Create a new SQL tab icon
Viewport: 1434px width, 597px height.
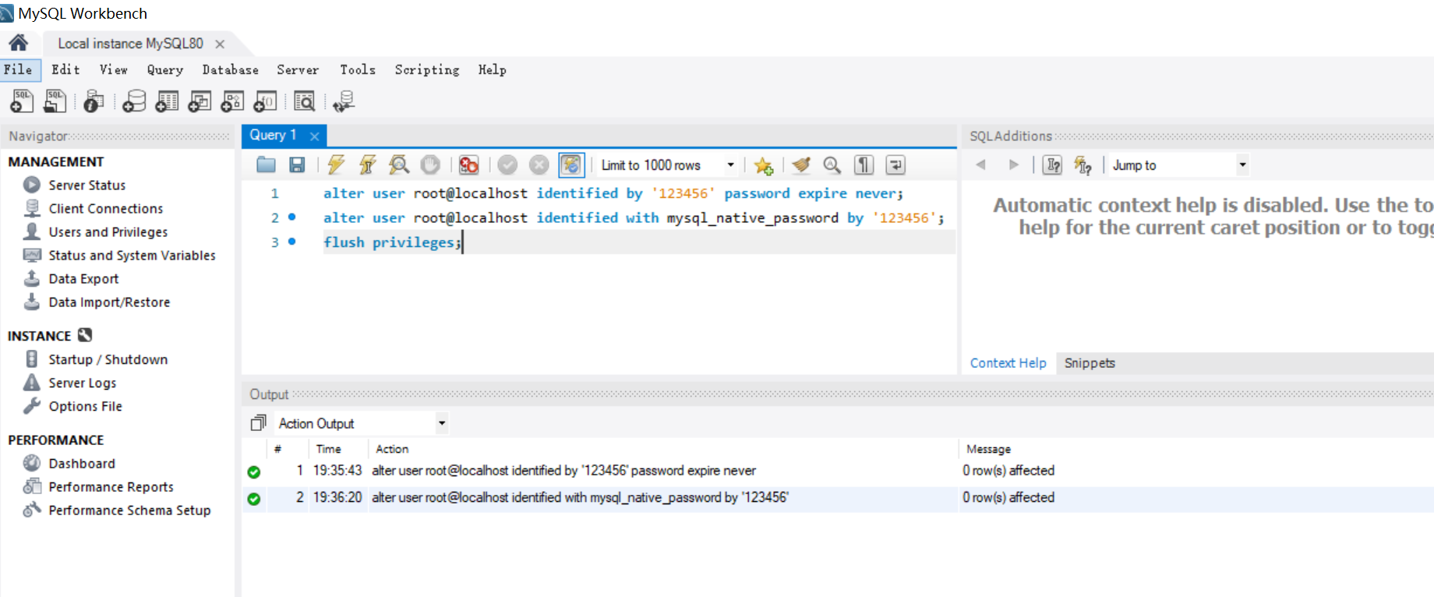click(22, 101)
